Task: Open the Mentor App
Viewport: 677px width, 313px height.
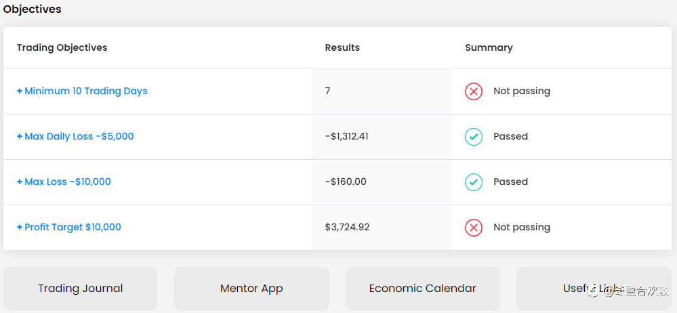Action: point(251,289)
